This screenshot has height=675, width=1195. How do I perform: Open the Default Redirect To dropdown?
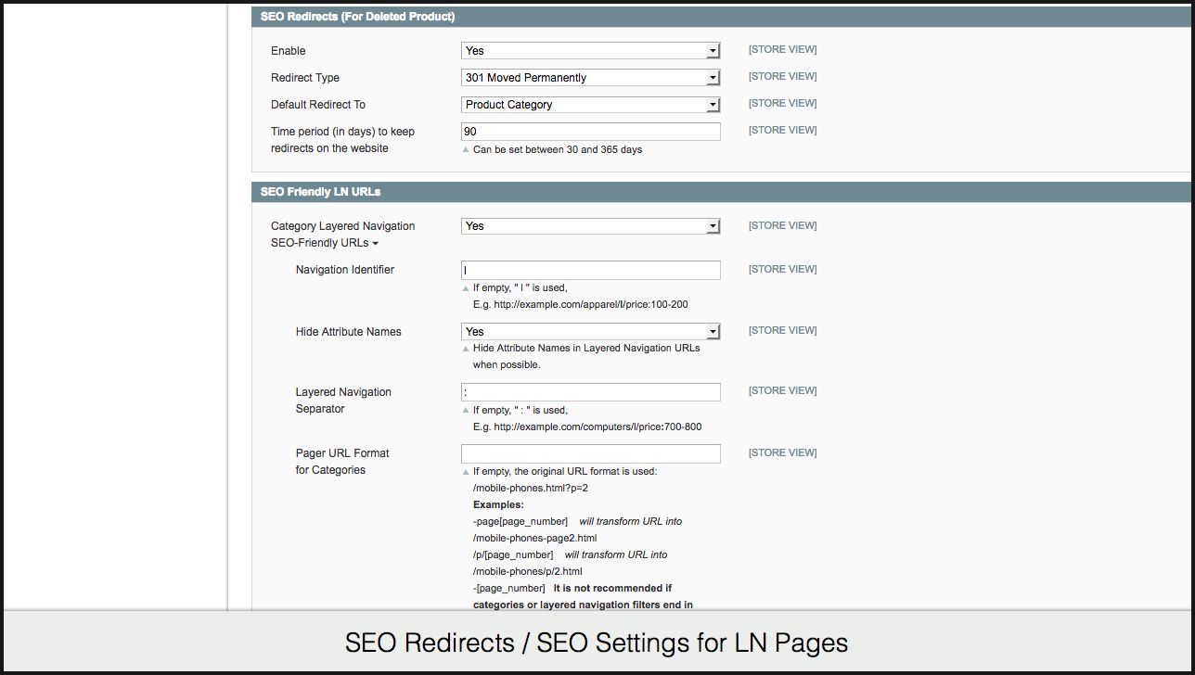590,105
